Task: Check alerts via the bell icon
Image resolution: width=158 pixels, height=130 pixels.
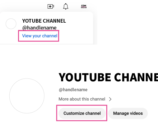Action: pyautogui.click(x=66, y=7)
